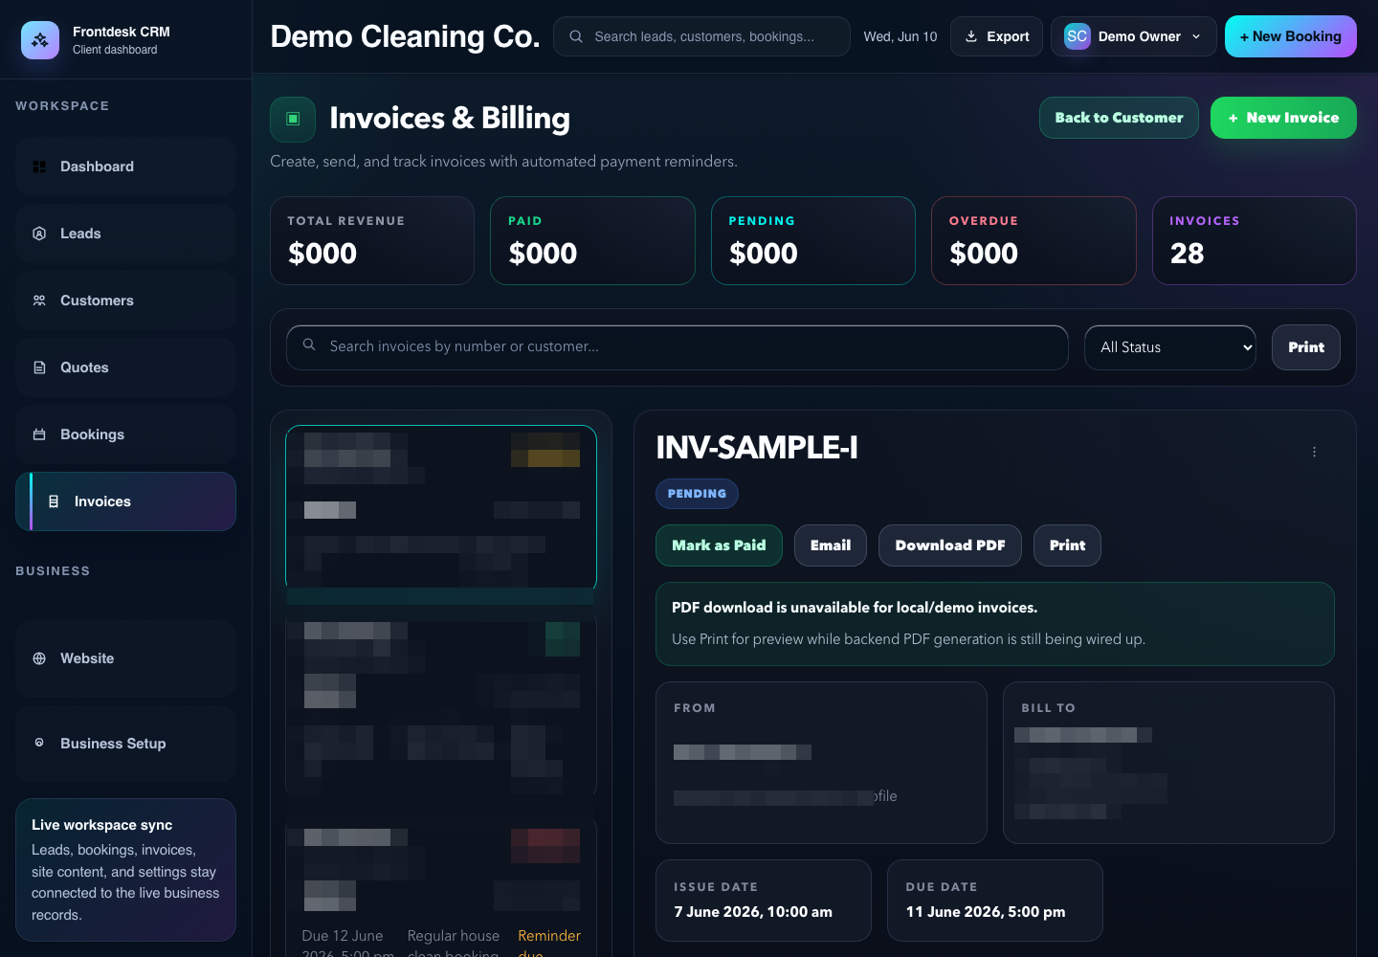Open the invoice three-dot more menu
The width and height of the screenshot is (1378, 957).
[1314, 452]
